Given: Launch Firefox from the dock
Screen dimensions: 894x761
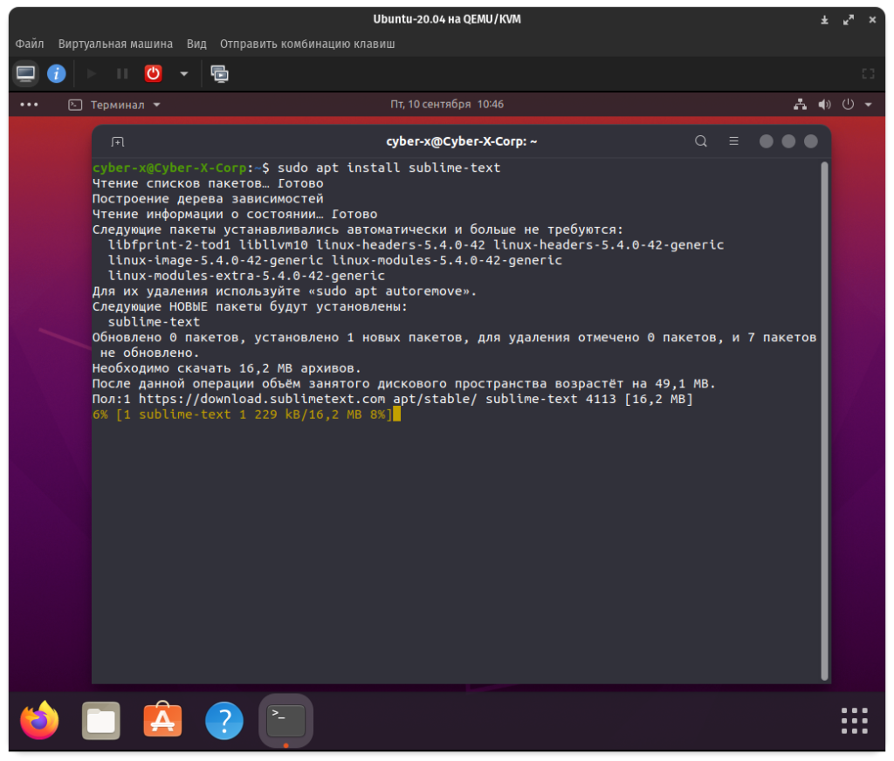Looking at the screenshot, I should click(39, 721).
